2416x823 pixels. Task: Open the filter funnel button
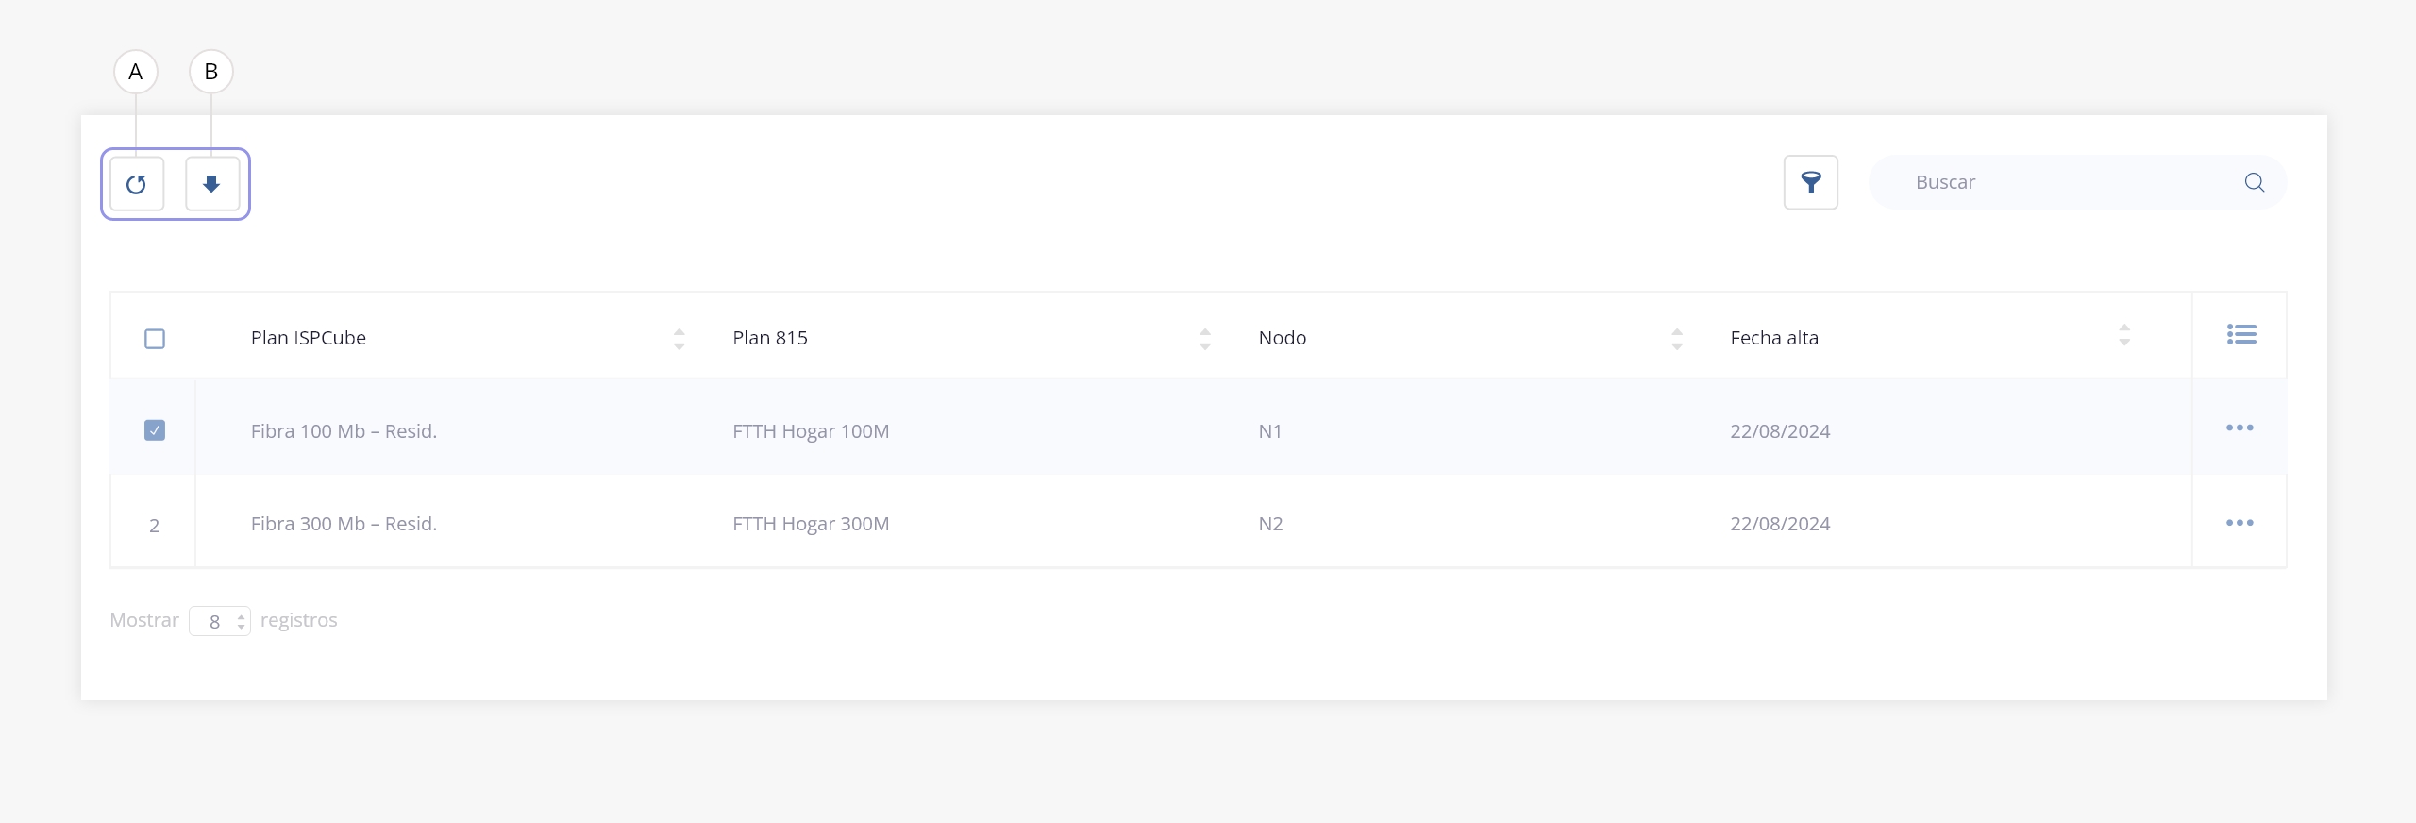tap(1810, 182)
